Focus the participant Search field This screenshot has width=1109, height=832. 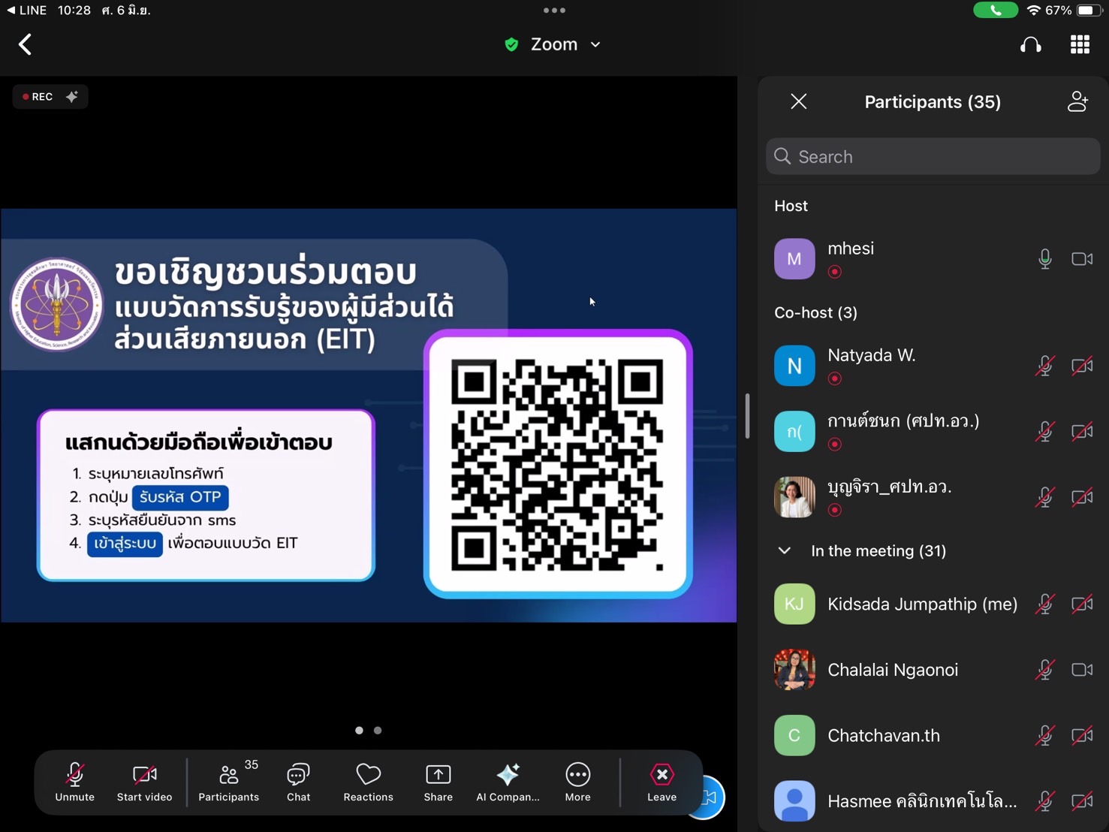point(933,156)
